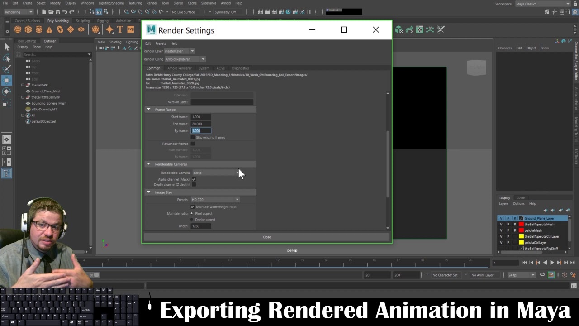Viewport: 579px width, 326px height.
Task: Click the Width 1280 input field
Action: coord(201,226)
